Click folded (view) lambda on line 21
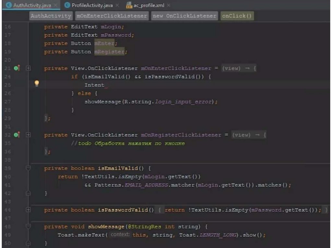The height and width of the screenshot is (248, 332). tap(231, 68)
